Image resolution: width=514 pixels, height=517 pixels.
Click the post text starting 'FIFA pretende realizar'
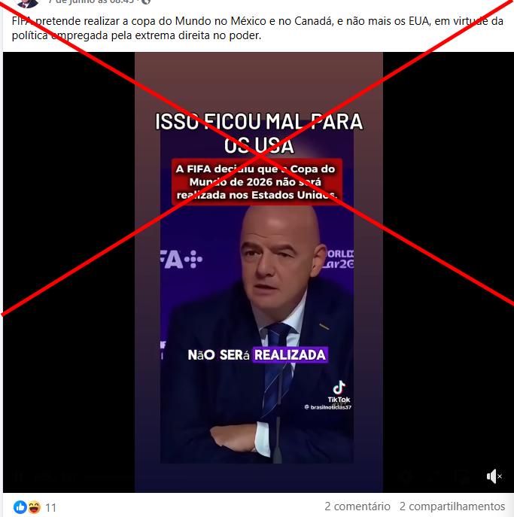coord(257,28)
